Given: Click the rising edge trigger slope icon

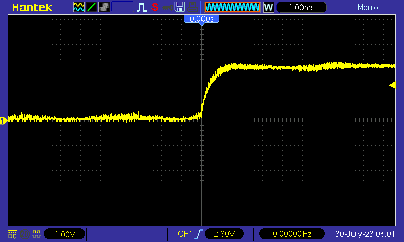Looking at the screenshot, I should [199, 234].
